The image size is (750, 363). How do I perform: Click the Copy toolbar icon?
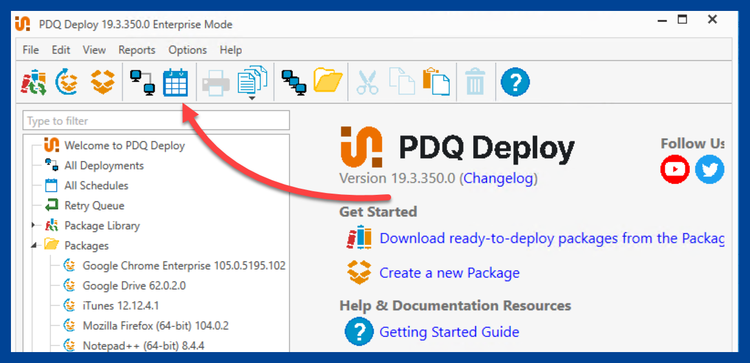(x=402, y=83)
